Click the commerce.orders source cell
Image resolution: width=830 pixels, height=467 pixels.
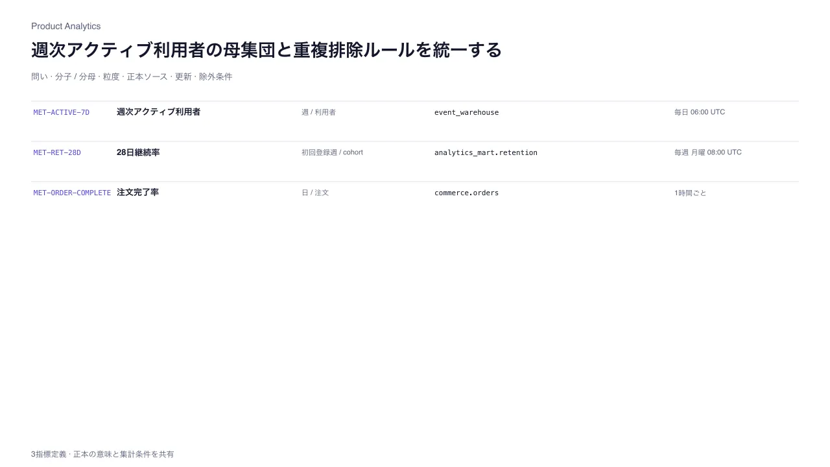pos(466,193)
